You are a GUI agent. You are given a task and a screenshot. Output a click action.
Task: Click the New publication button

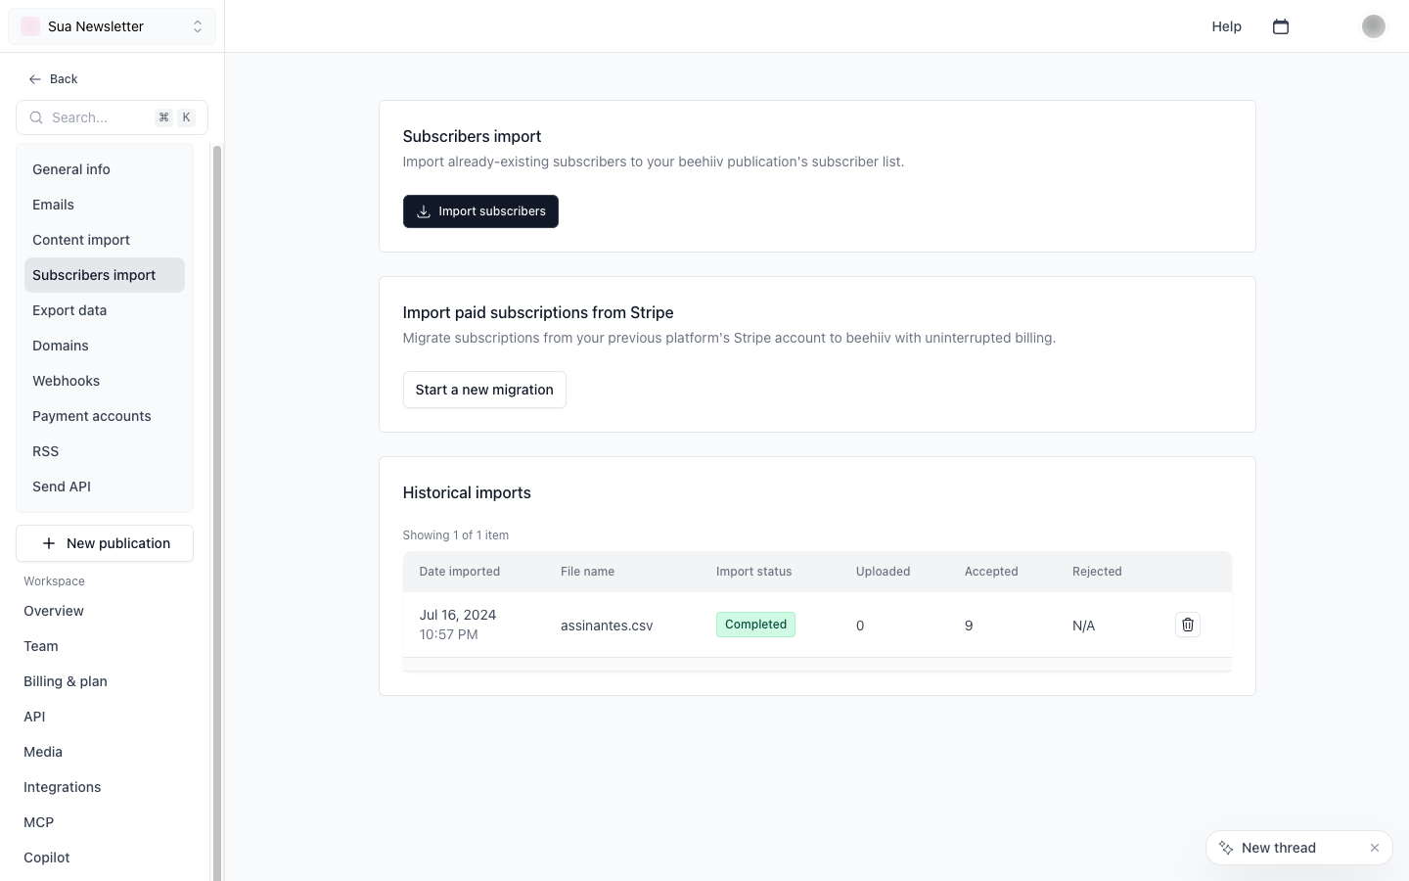click(105, 543)
